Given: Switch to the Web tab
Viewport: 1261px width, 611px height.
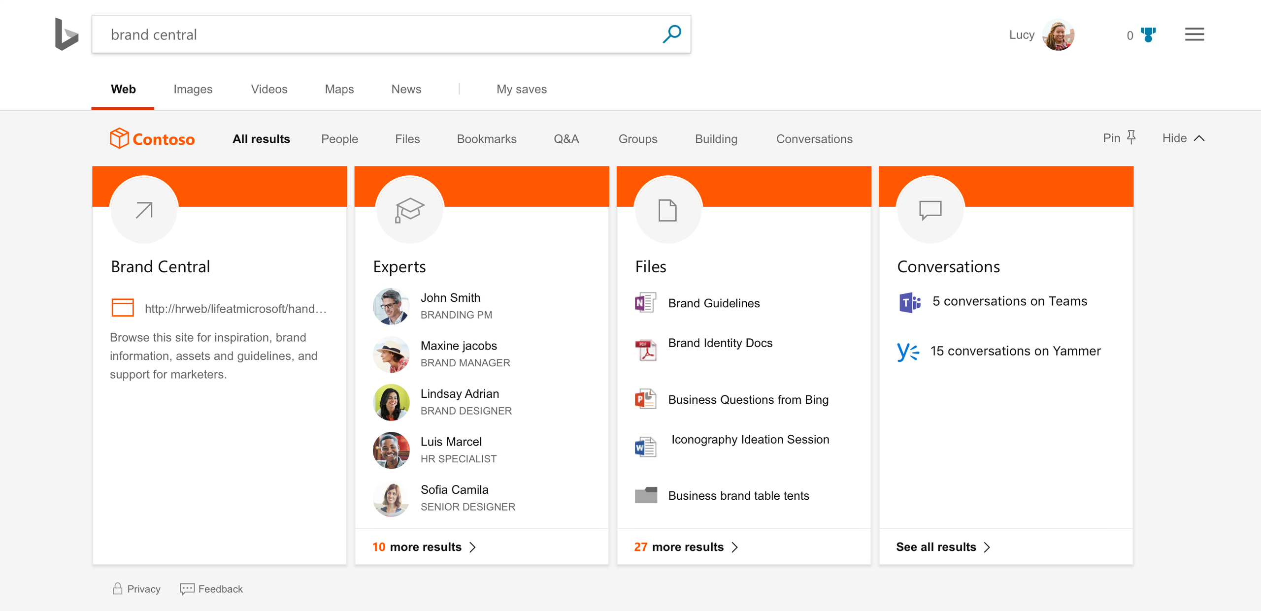Looking at the screenshot, I should (123, 89).
